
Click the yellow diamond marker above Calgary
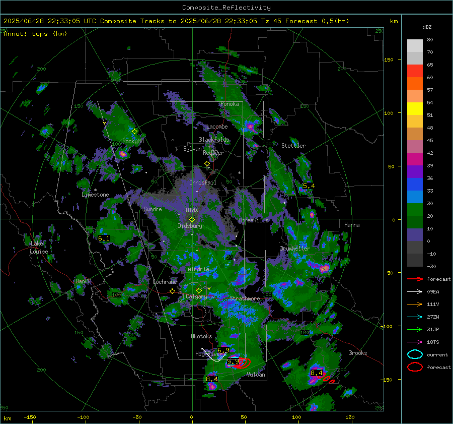pyautogui.click(x=199, y=290)
